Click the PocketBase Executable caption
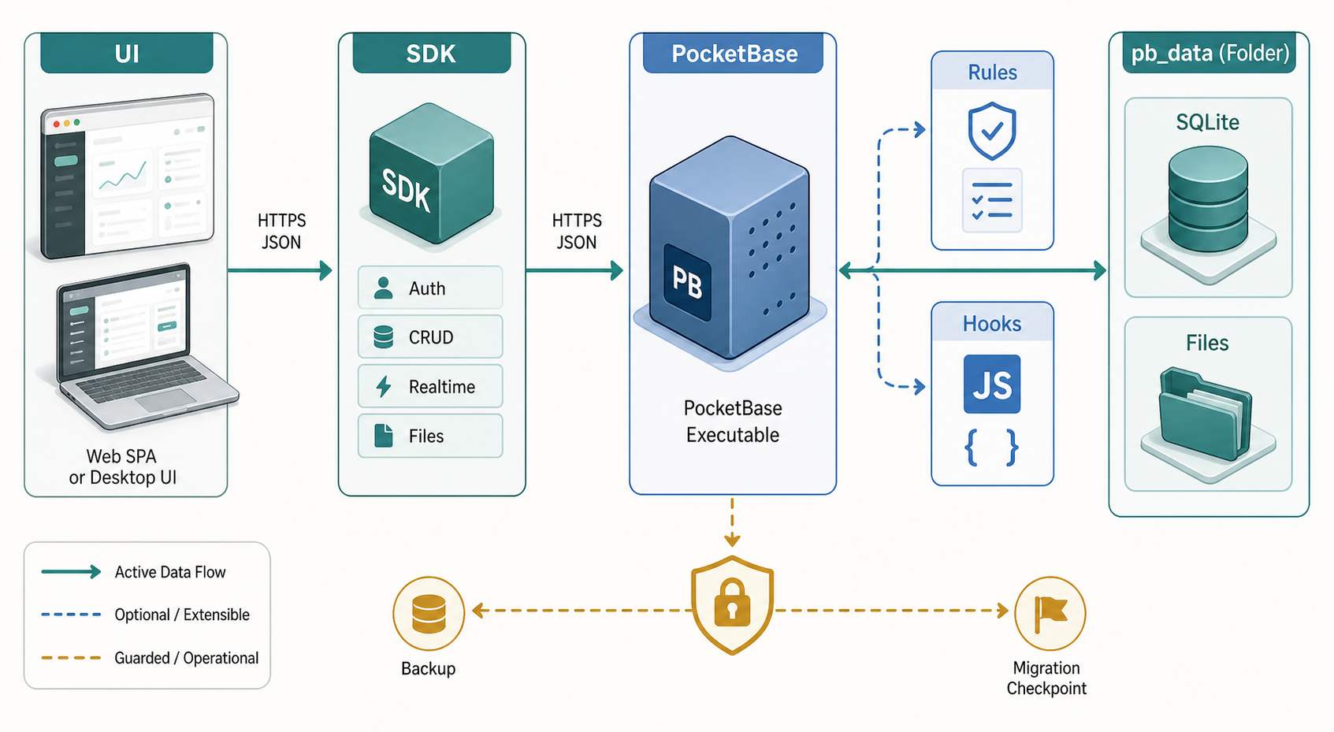This screenshot has width=1334, height=732. 733,422
